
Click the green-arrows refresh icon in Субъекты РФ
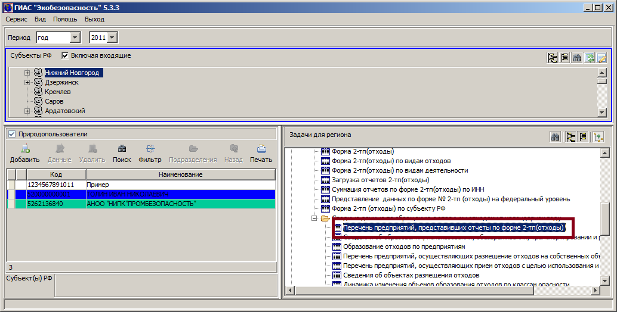(590, 58)
